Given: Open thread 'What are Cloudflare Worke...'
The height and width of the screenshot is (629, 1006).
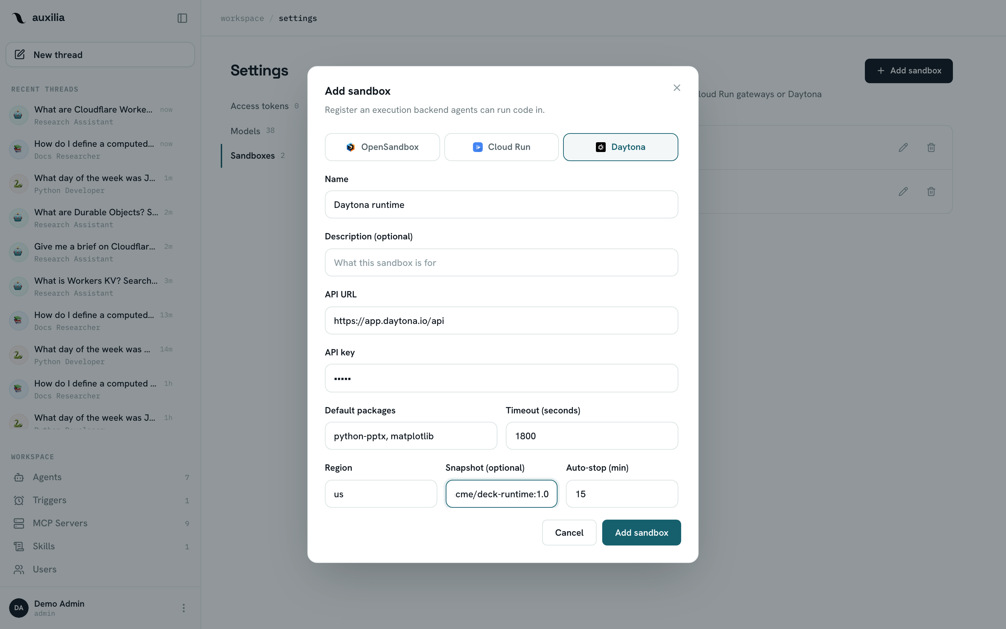Looking at the screenshot, I should (100, 115).
